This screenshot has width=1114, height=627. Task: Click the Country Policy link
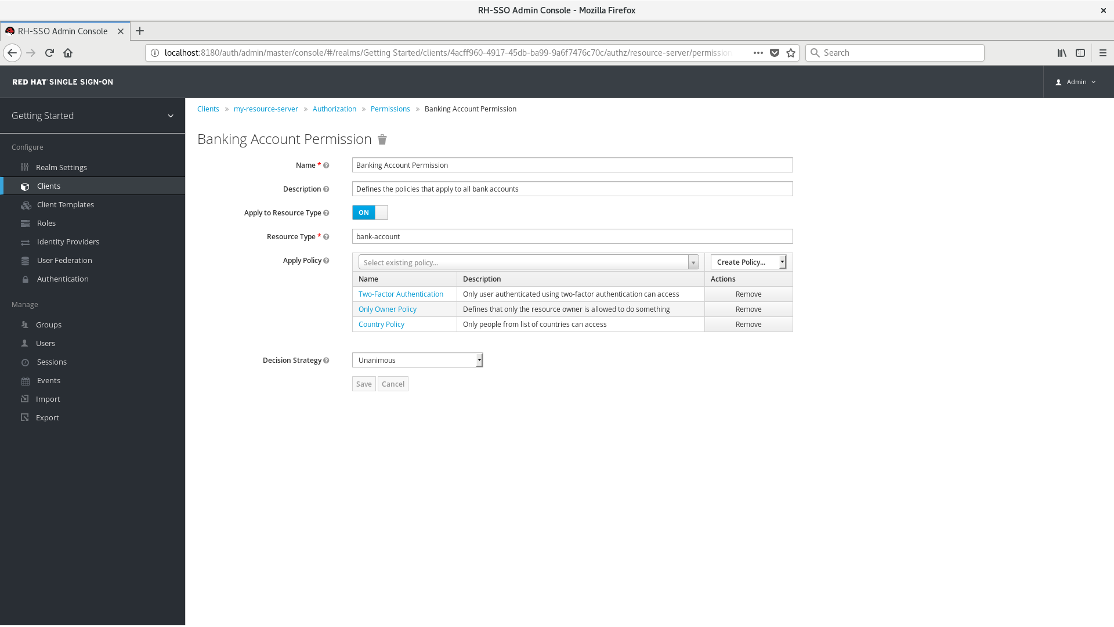click(x=382, y=324)
